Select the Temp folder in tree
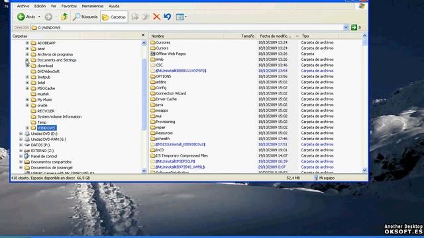Screen dimensions: 424x238 tap(42, 122)
